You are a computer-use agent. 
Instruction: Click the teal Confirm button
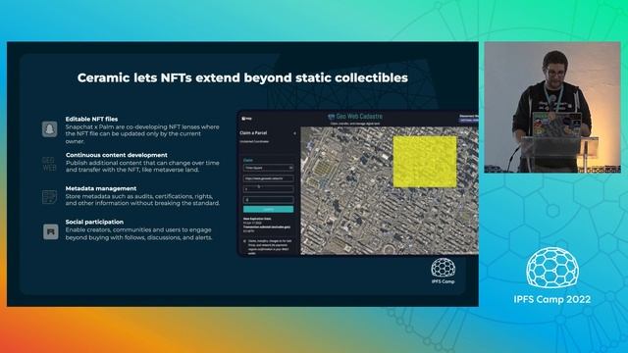click(268, 209)
